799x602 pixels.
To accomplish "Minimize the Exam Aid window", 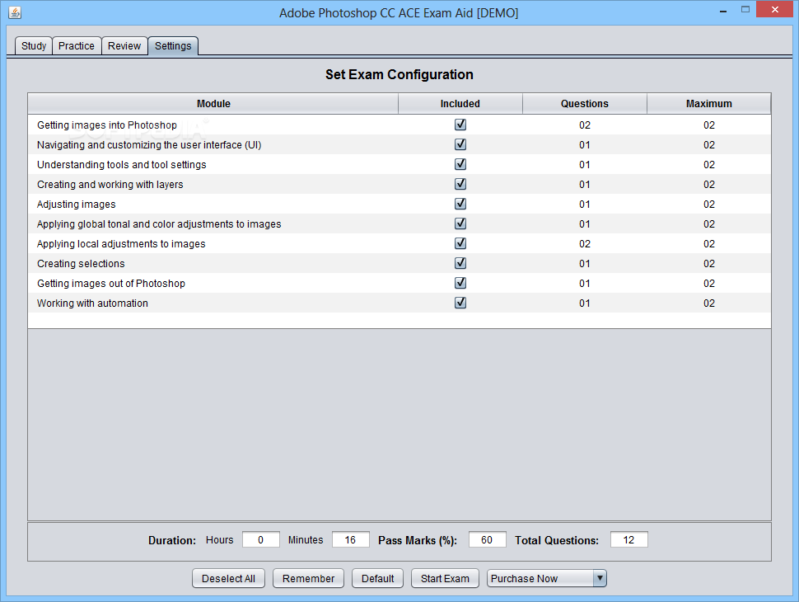I will (722, 10).
